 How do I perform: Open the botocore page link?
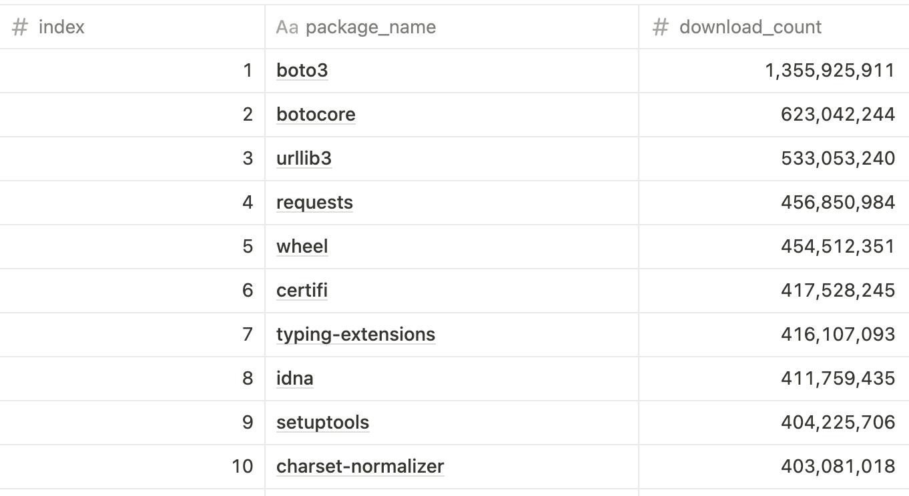coord(316,114)
